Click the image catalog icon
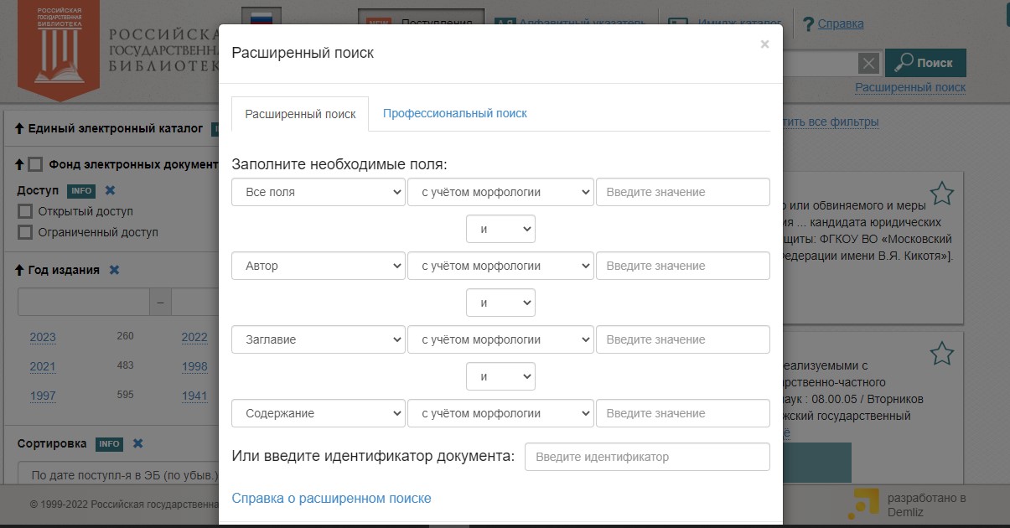Screen dimensions: 1010x528 click(x=678, y=23)
